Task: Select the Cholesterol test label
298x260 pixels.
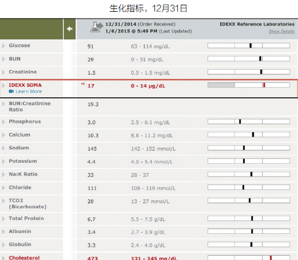Action: pos(24,258)
